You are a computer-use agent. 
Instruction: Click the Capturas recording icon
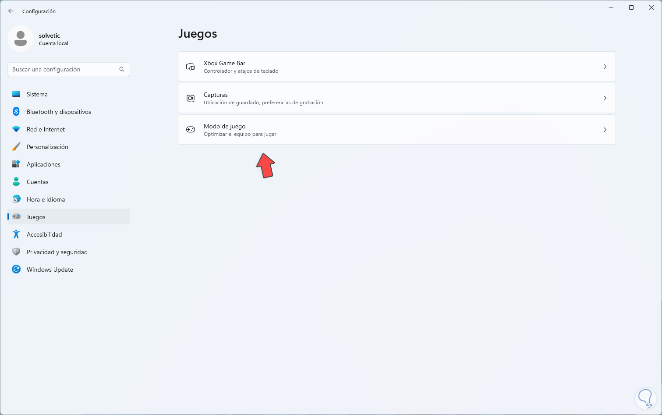coord(191,98)
